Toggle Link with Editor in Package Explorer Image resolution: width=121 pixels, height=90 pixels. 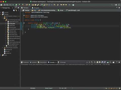pyautogui.click(x=16, y=10)
